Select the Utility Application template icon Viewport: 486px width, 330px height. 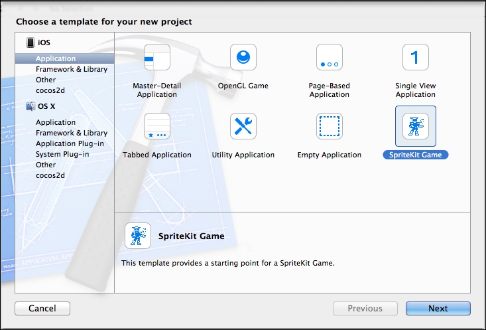pos(243,126)
